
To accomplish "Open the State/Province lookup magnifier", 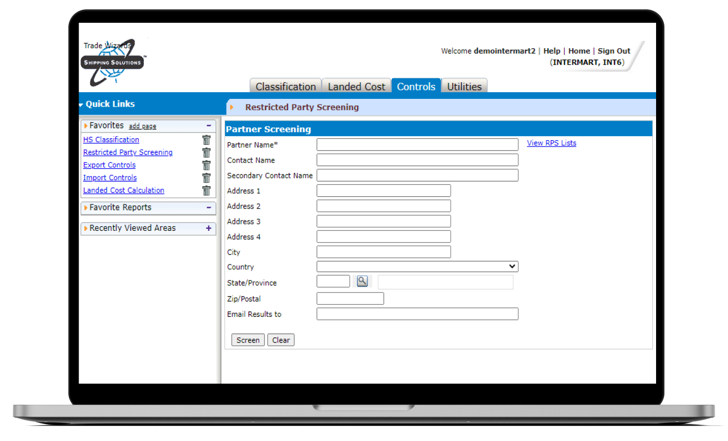I will coord(362,281).
